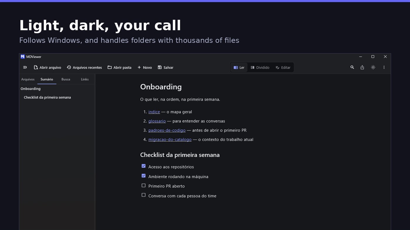
Task: Open the padroes-de-codigo link
Action: point(167,130)
